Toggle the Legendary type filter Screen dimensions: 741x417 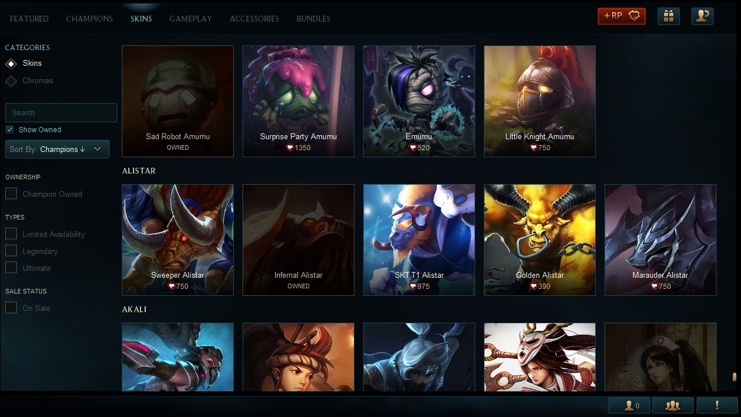point(11,251)
